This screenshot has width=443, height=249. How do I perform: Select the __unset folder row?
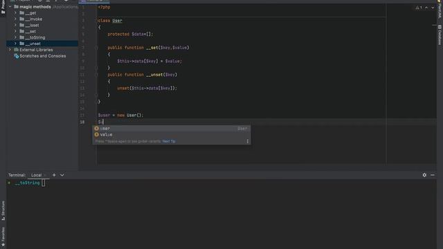coord(42,44)
